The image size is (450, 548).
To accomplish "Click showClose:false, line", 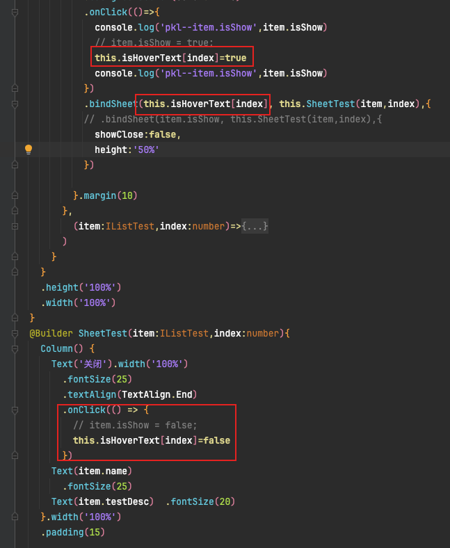I will [x=138, y=134].
